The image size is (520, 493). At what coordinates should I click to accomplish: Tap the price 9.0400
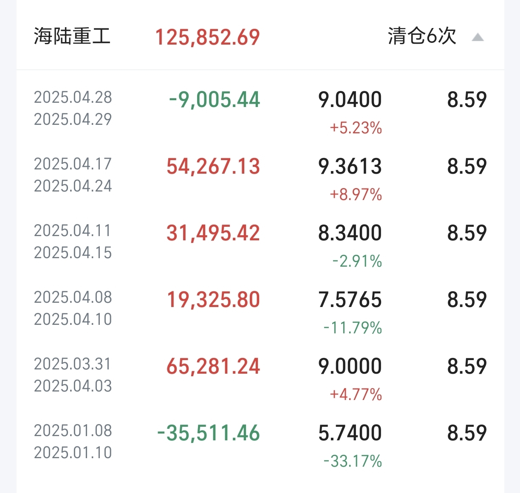tap(350, 100)
